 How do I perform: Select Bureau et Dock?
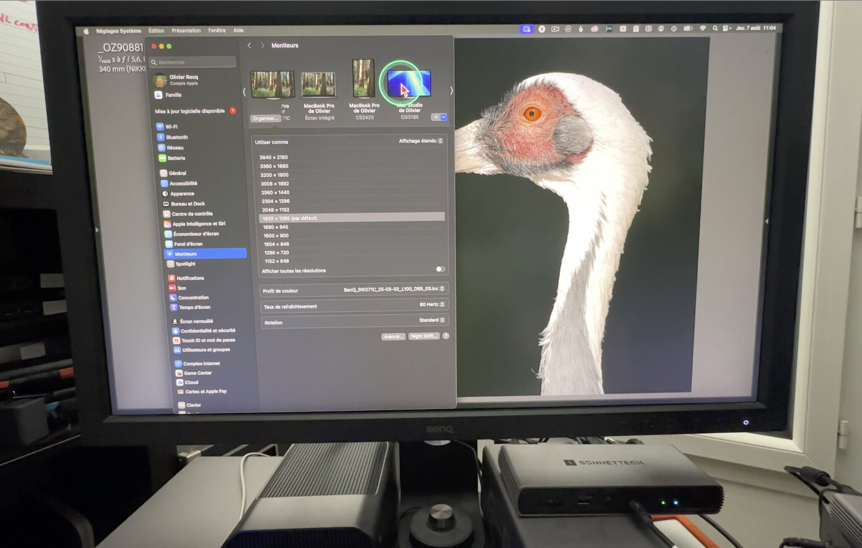click(x=184, y=204)
